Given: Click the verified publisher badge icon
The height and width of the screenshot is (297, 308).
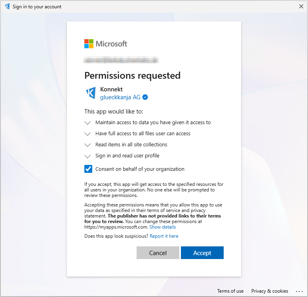Looking at the screenshot, I should [x=145, y=97].
